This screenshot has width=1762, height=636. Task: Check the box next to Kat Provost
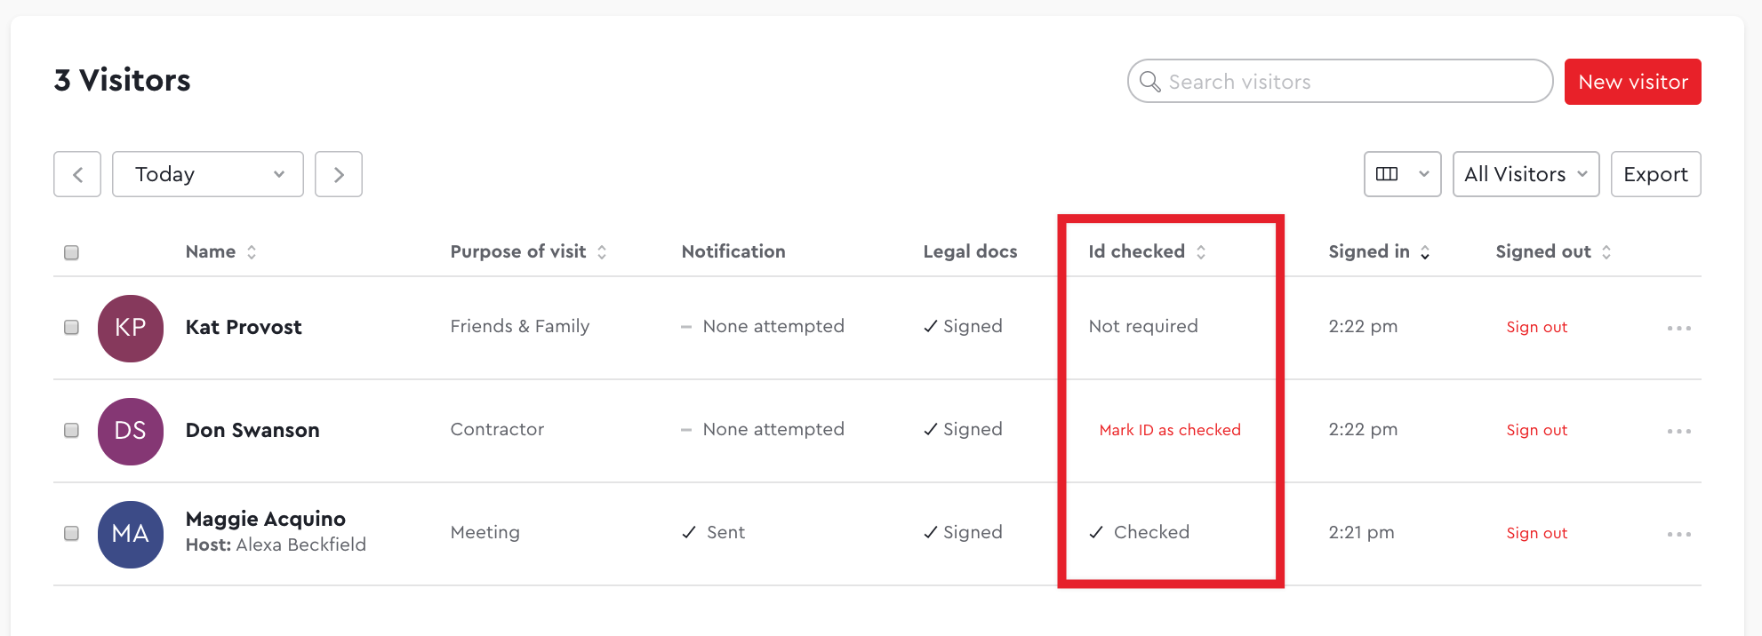tap(72, 327)
